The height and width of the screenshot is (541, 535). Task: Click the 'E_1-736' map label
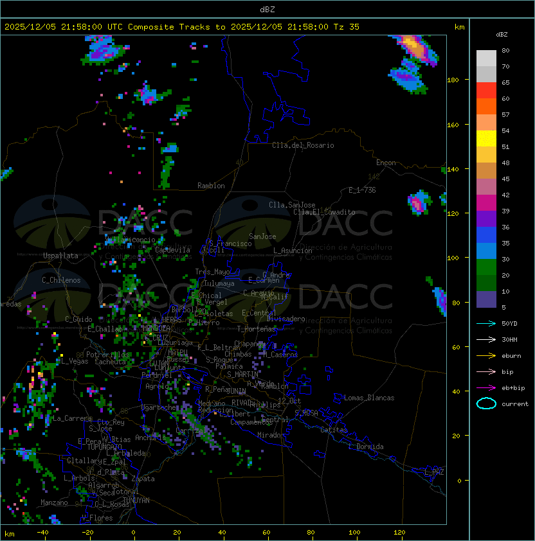tap(362, 190)
